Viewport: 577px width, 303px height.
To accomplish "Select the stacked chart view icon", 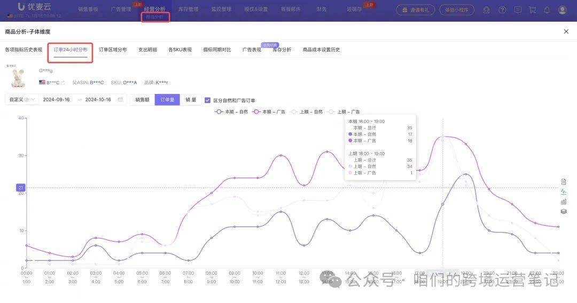I will coord(564,212).
